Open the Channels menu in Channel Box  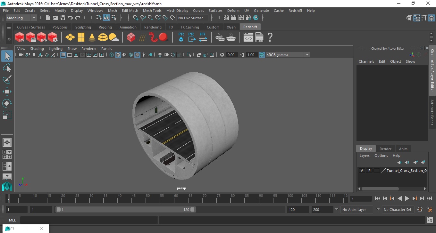point(366,61)
